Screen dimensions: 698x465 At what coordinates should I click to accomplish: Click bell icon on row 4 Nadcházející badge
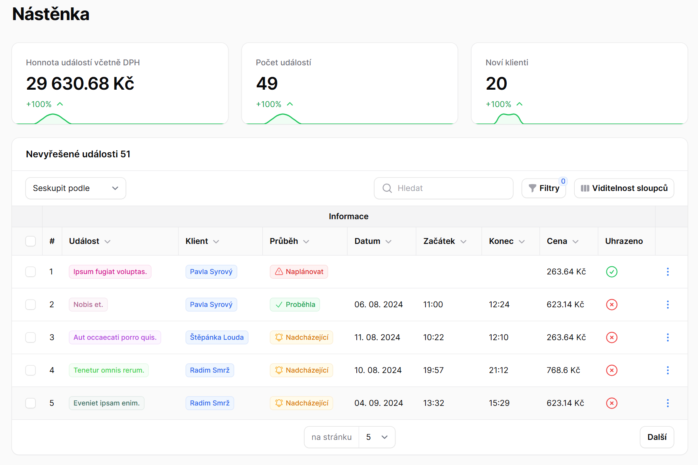click(279, 370)
